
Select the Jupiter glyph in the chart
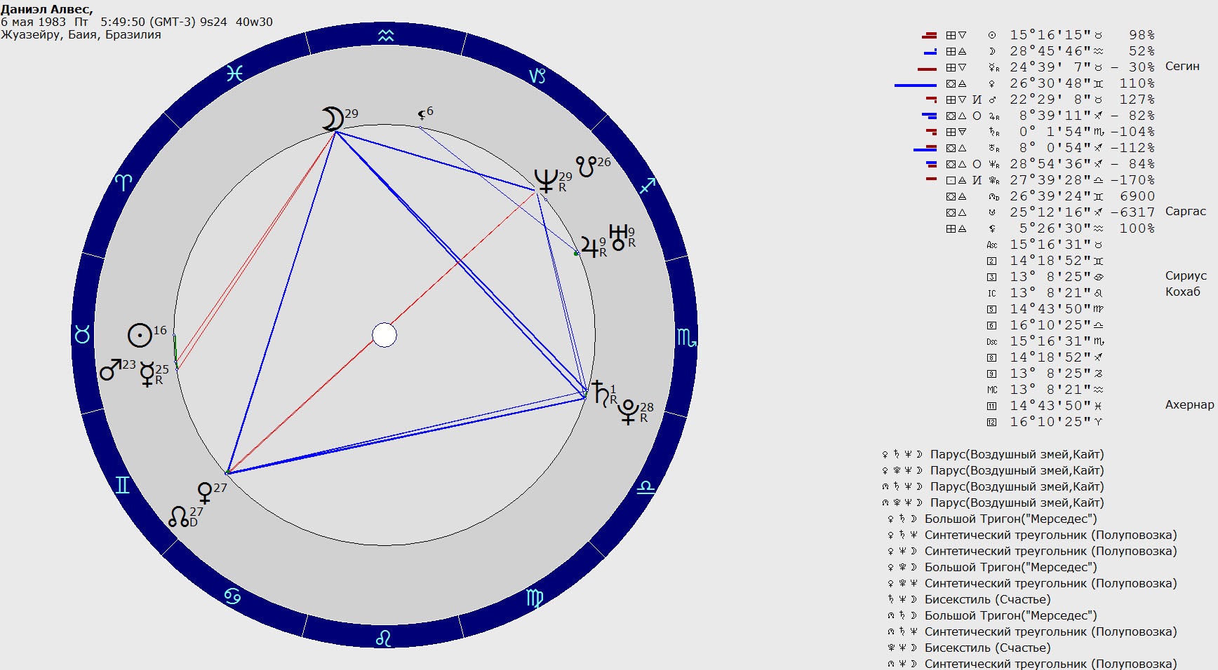[590, 247]
